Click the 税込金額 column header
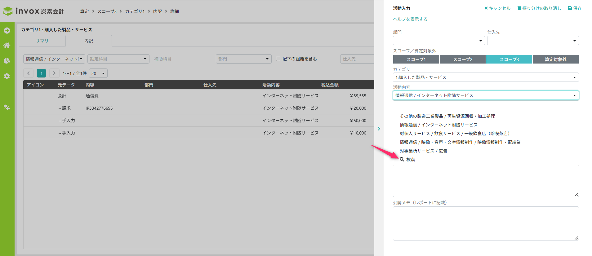The image size is (592, 256). pyautogui.click(x=330, y=85)
